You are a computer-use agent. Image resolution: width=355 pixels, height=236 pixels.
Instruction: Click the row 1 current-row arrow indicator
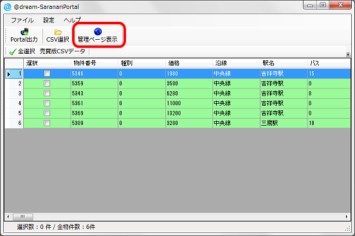tap(8, 74)
